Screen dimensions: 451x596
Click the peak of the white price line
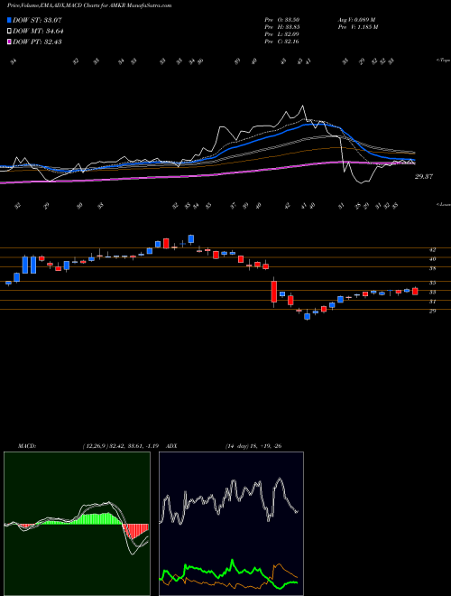click(x=302, y=106)
